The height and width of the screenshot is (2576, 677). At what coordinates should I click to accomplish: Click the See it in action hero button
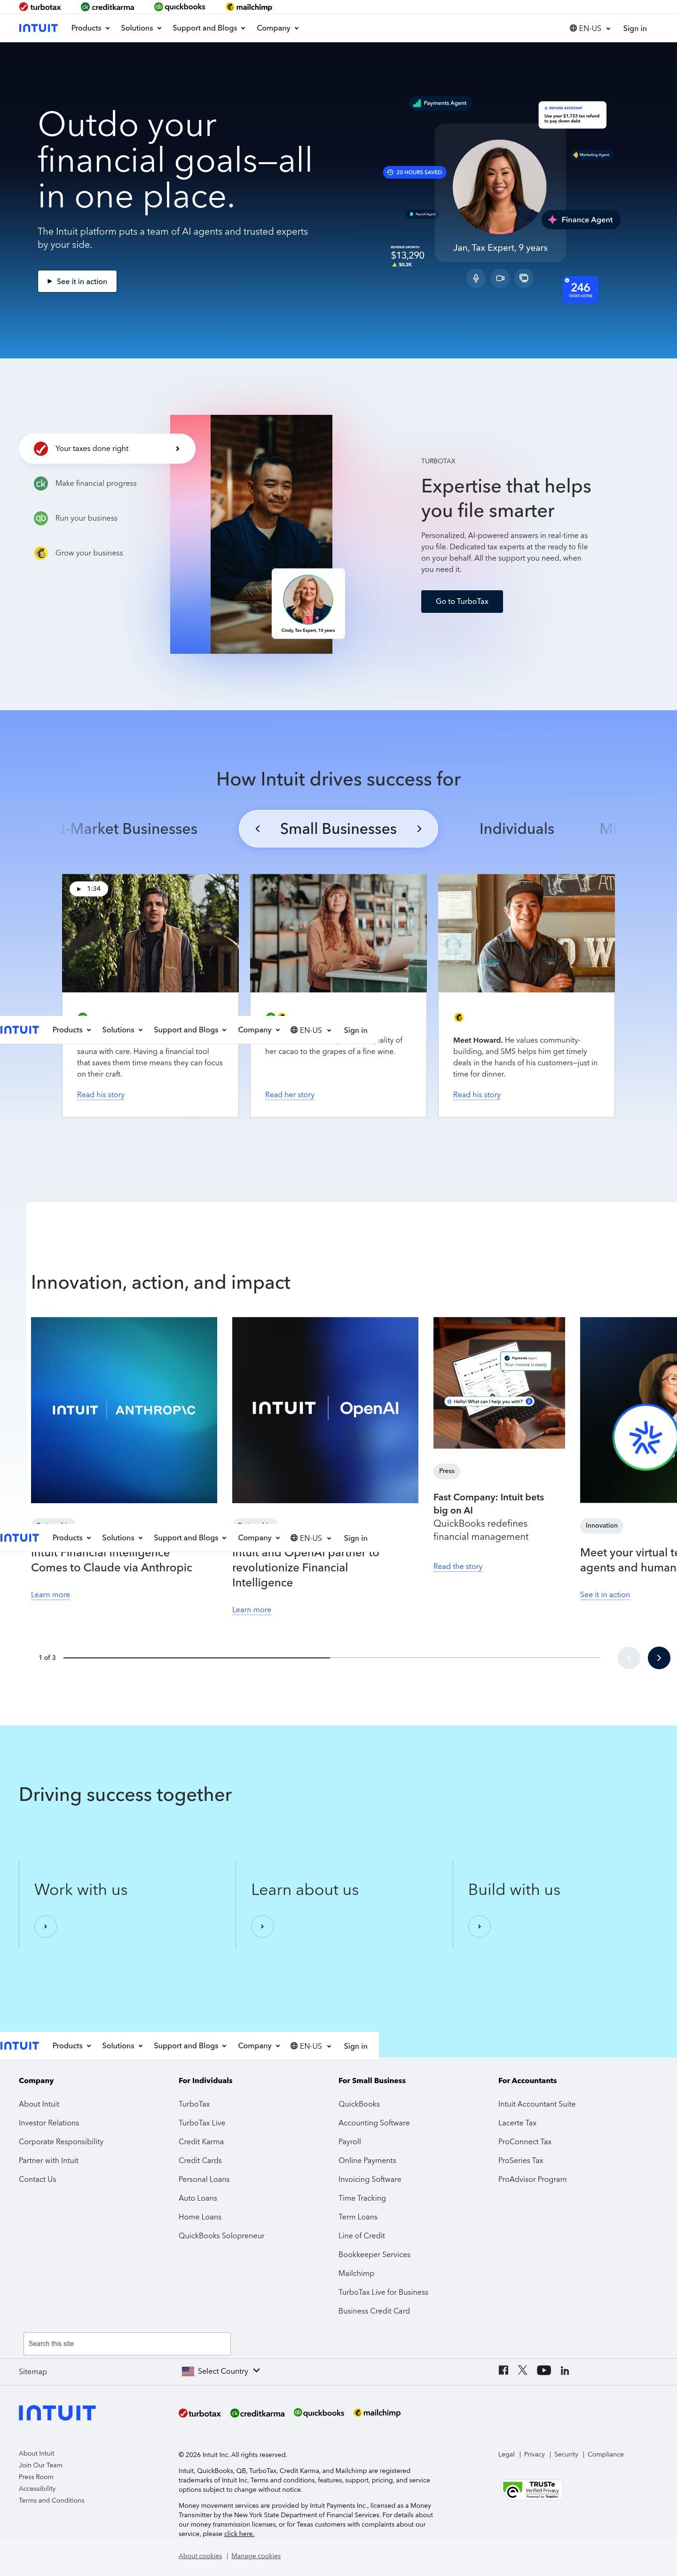click(x=77, y=281)
